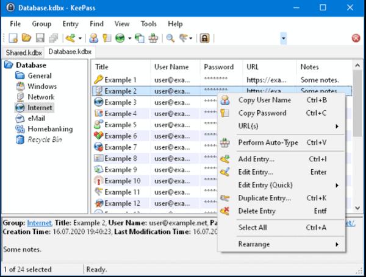Image resolution: width=366 pixels, height=277 pixels.
Task: Click the New database toolbar icon
Action: click(x=13, y=38)
